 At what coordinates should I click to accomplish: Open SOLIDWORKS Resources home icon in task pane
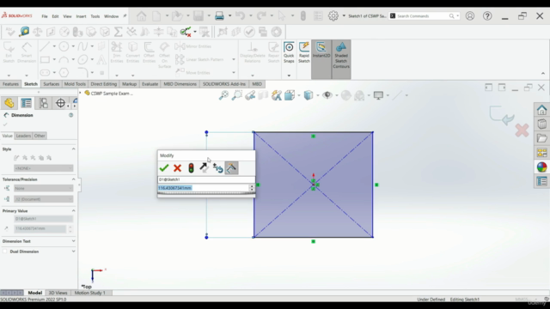pyautogui.click(x=541, y=110)
